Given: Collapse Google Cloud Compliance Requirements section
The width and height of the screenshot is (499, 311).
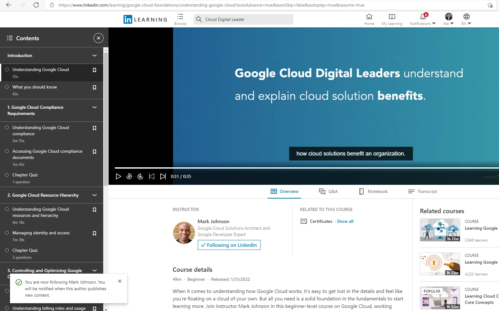Looking at the screenshot, I should [94, 107].
